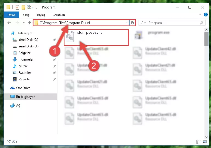Image resolution: width=211 pixels, height=148 pixels.
Task: Click the 101 öğe status text
Action: [x=12, y=141]
